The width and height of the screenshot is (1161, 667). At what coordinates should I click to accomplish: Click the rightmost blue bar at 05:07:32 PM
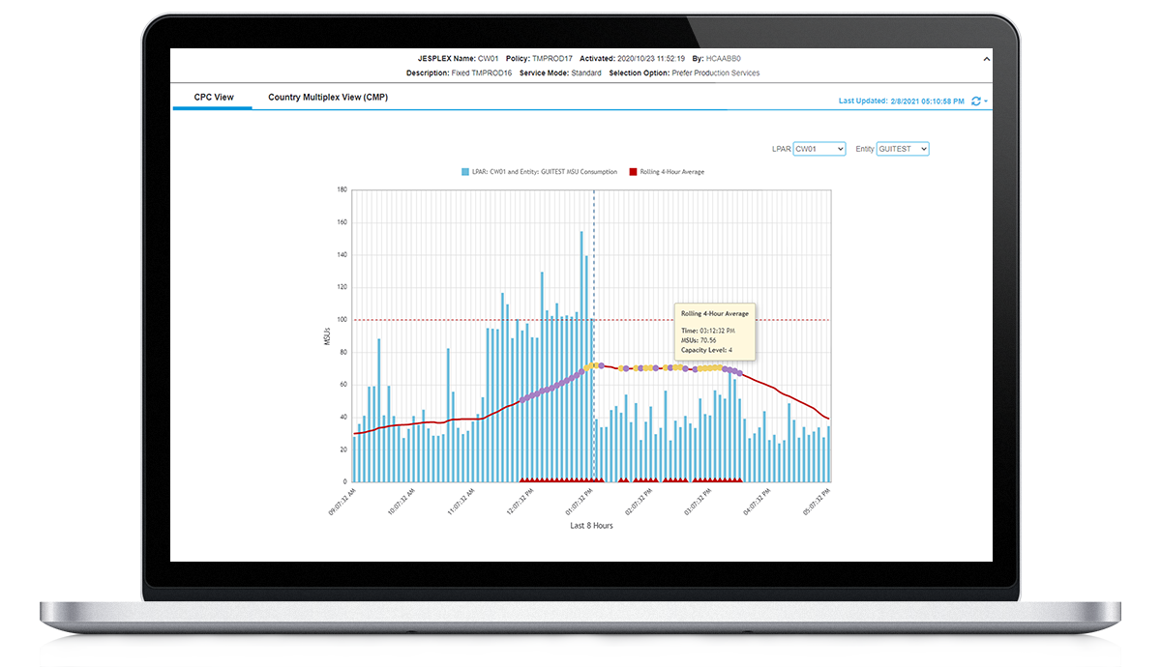pyautogui.click(x=828, y=453)
